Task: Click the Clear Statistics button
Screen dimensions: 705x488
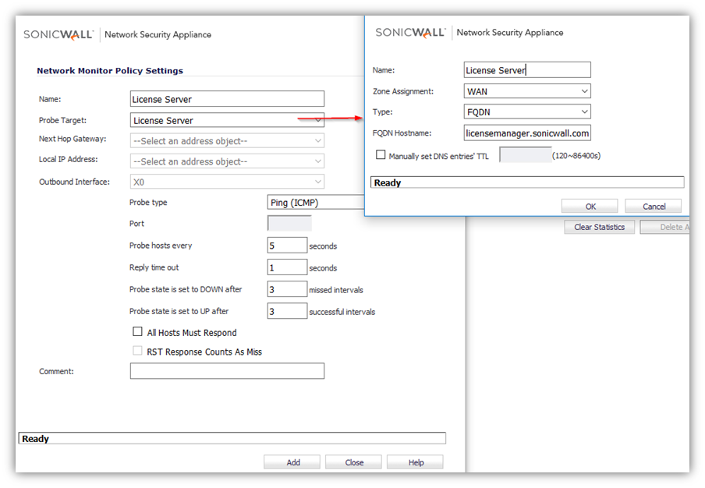Action: click(x=600, y=227)
